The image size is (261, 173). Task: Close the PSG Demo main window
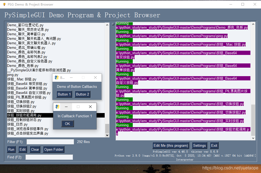255,4
